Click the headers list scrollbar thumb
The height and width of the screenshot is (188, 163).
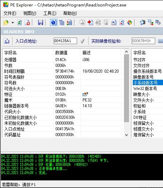pos(126,88)
